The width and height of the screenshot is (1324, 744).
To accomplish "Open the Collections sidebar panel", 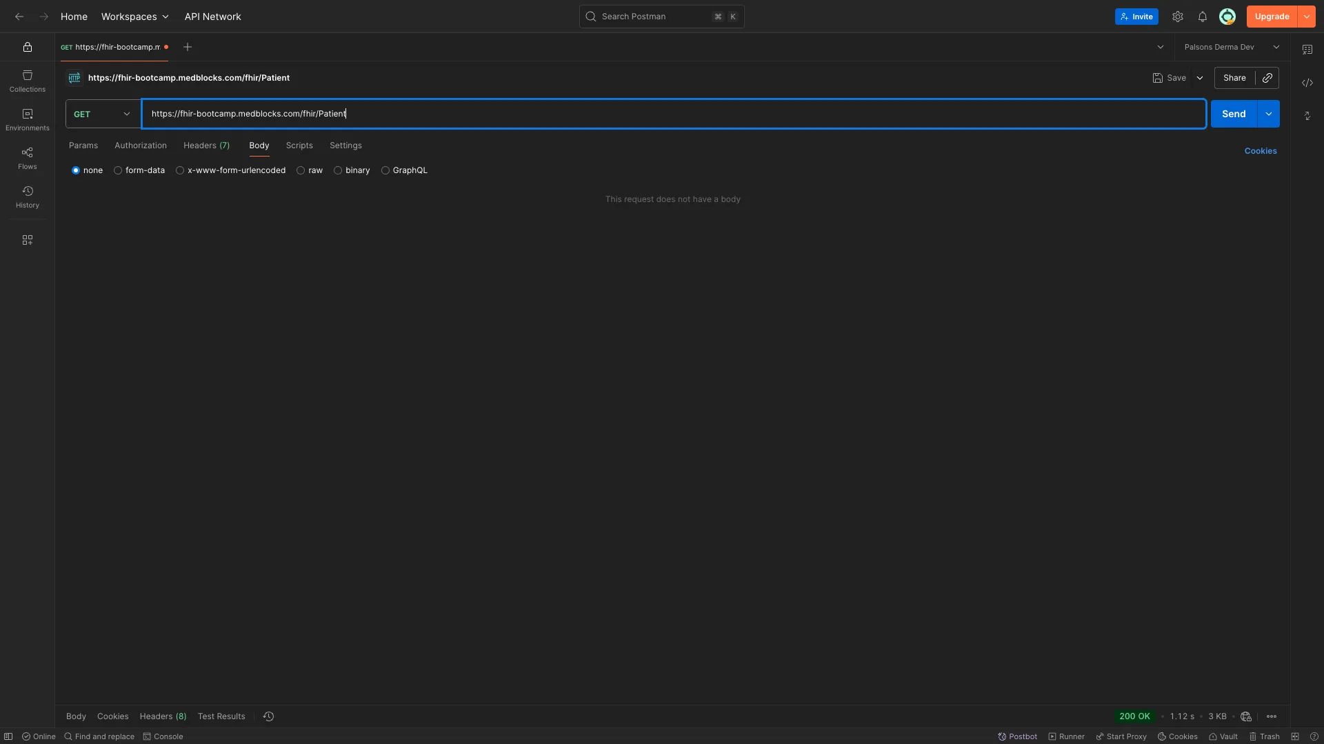I will [27, 81].
